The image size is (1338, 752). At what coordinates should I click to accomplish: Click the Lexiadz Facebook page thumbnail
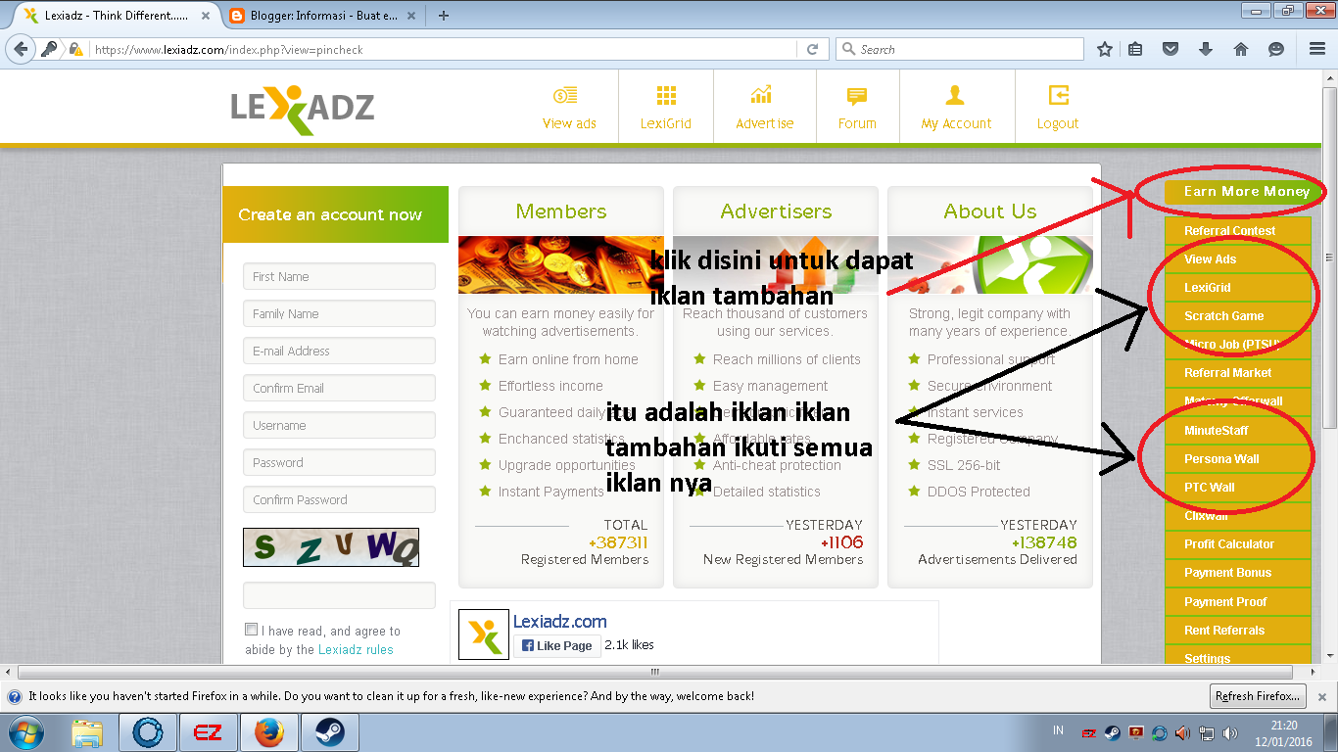(x=483, y=633)
